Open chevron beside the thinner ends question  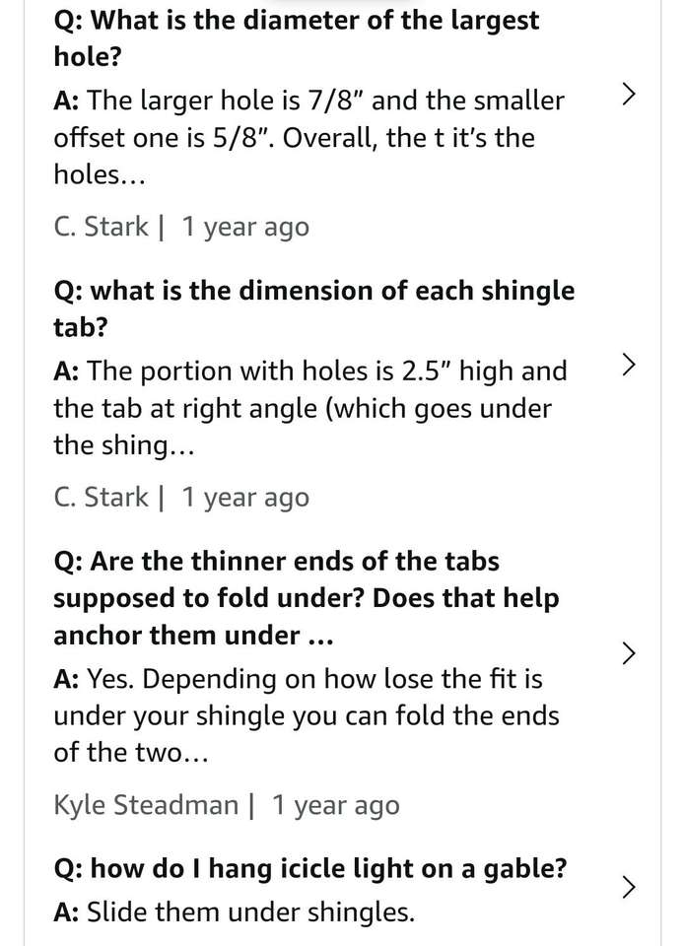click(x=630, y=653)
